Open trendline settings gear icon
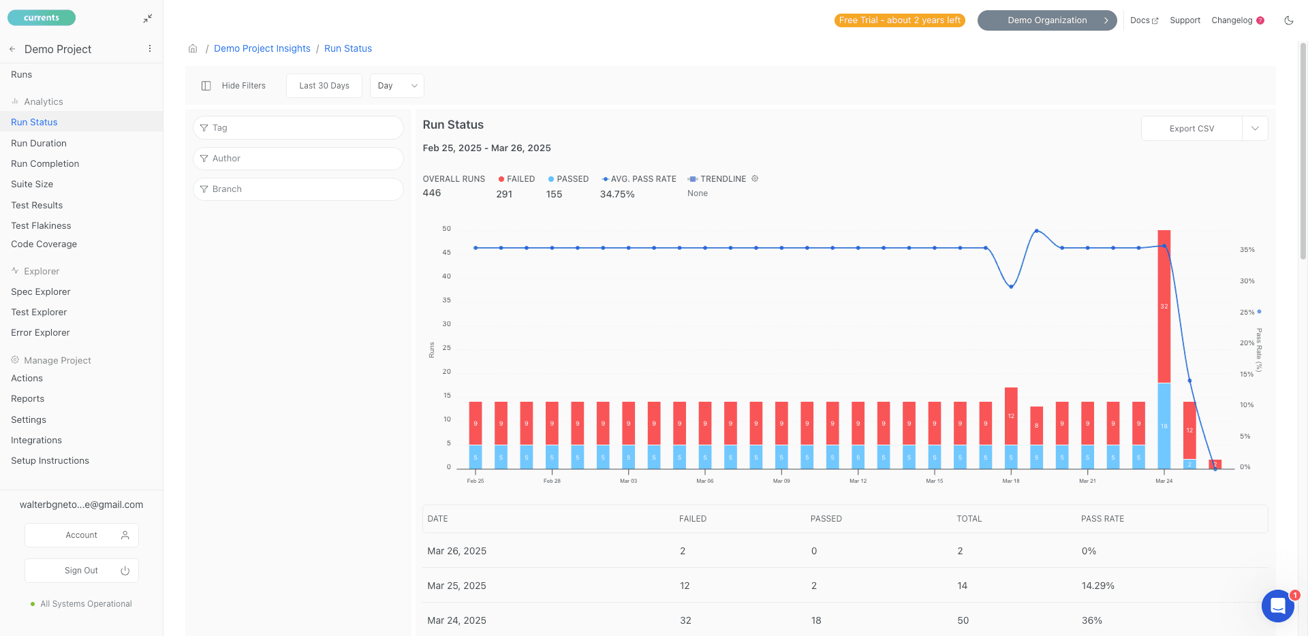The width and height of the screenshot is (1308, 636). click(x=755, y=178)
